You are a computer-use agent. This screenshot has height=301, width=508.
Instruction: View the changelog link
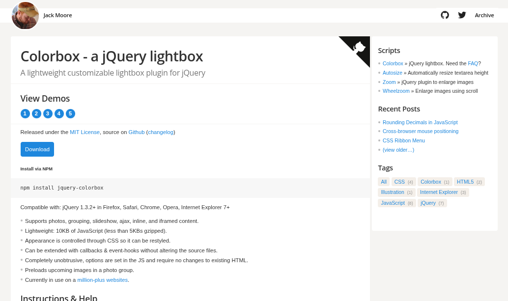click(x=161, y=132)
